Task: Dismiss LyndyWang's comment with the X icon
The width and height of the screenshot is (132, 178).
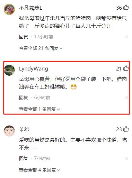Action: tap(127, 98)
